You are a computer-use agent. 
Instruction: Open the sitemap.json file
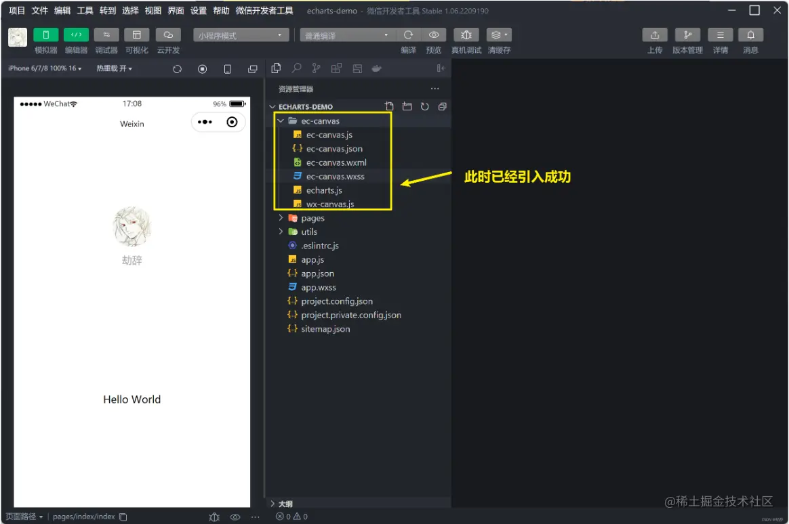tap(325, 328)
